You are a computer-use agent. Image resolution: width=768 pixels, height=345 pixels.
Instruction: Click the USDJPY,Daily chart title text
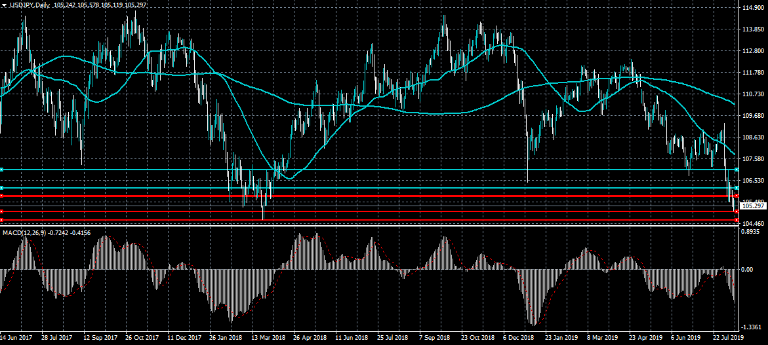(x=30, y=5)
